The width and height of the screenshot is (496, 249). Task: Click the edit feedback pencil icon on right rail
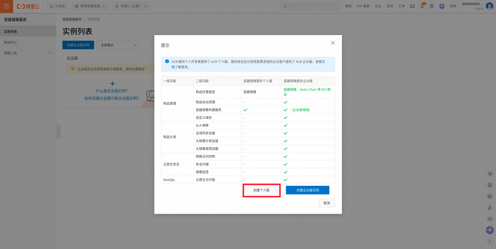pyautogui.click(x=490, y=207)
